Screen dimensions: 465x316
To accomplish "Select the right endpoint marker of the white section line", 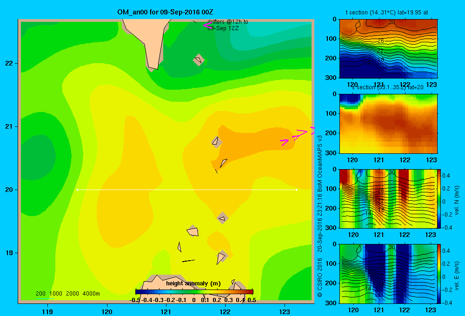I will point(296,190).
